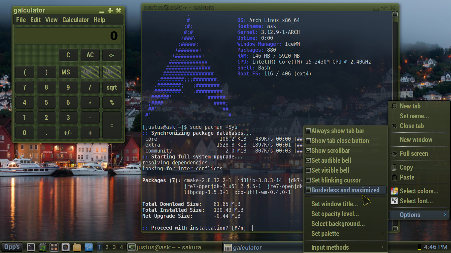451x253 pixels.
Task: Expand the Options submenu
Action: (419, 215)
